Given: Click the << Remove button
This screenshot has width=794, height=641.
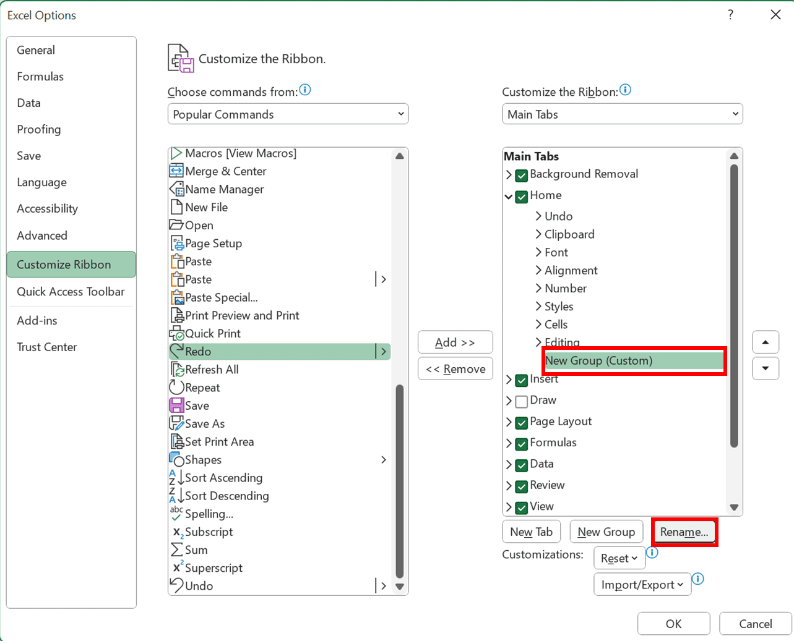Looking at the screenshot, I should pyautogui.click(x=455, y=369).
